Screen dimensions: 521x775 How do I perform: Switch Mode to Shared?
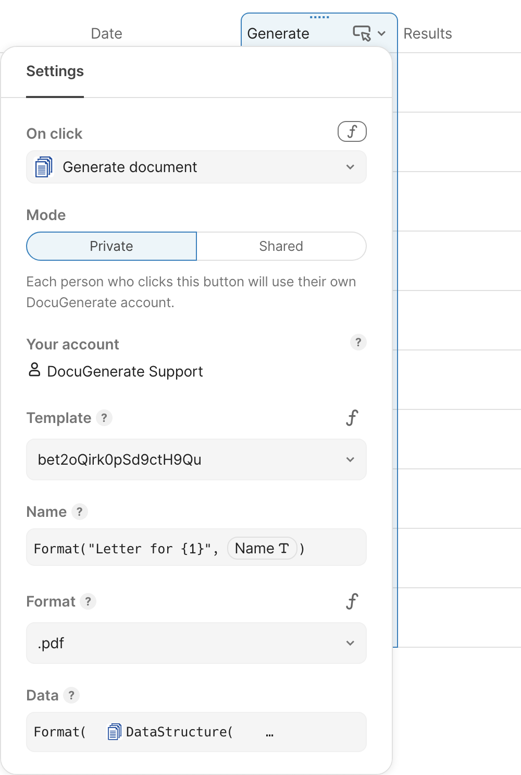click(281, 246)
